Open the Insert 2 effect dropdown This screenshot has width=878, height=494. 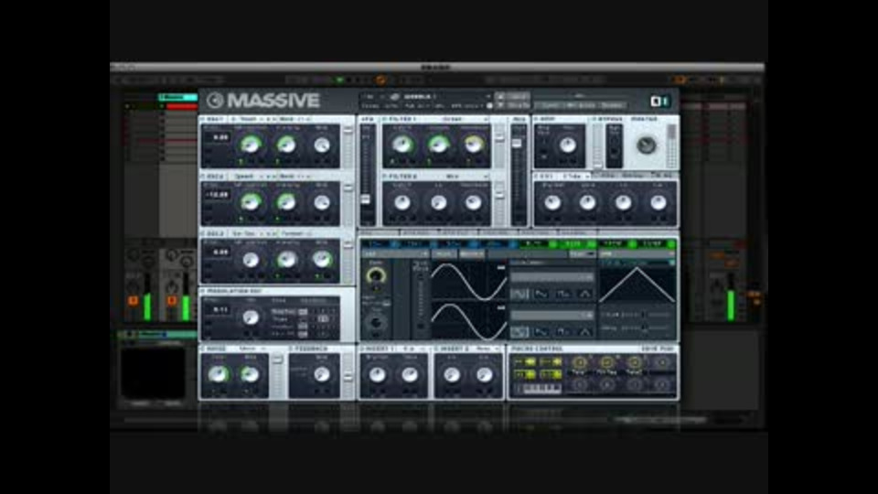click(486, 349)
